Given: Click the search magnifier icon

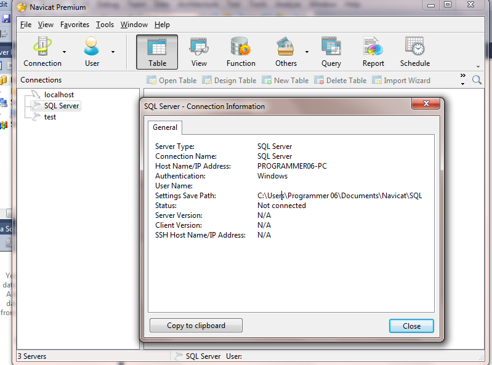Looking at the screenshot, I should pos(477,80).
